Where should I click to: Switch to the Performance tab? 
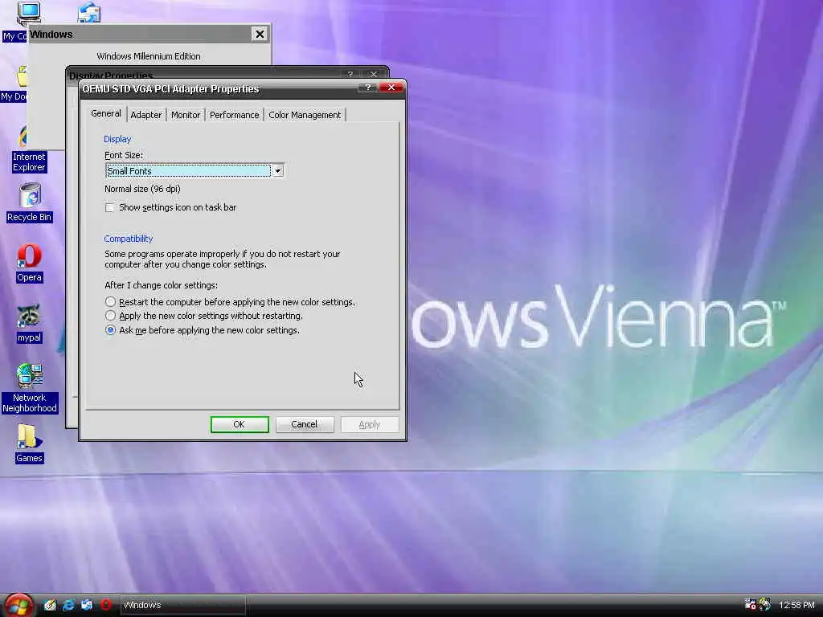coord(234,115)
